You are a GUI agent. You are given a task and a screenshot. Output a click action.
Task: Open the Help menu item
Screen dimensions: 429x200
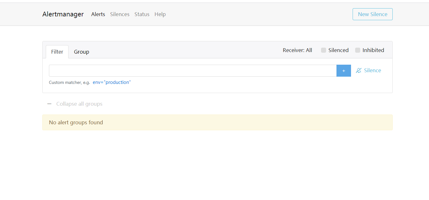[x=160, y=14]
